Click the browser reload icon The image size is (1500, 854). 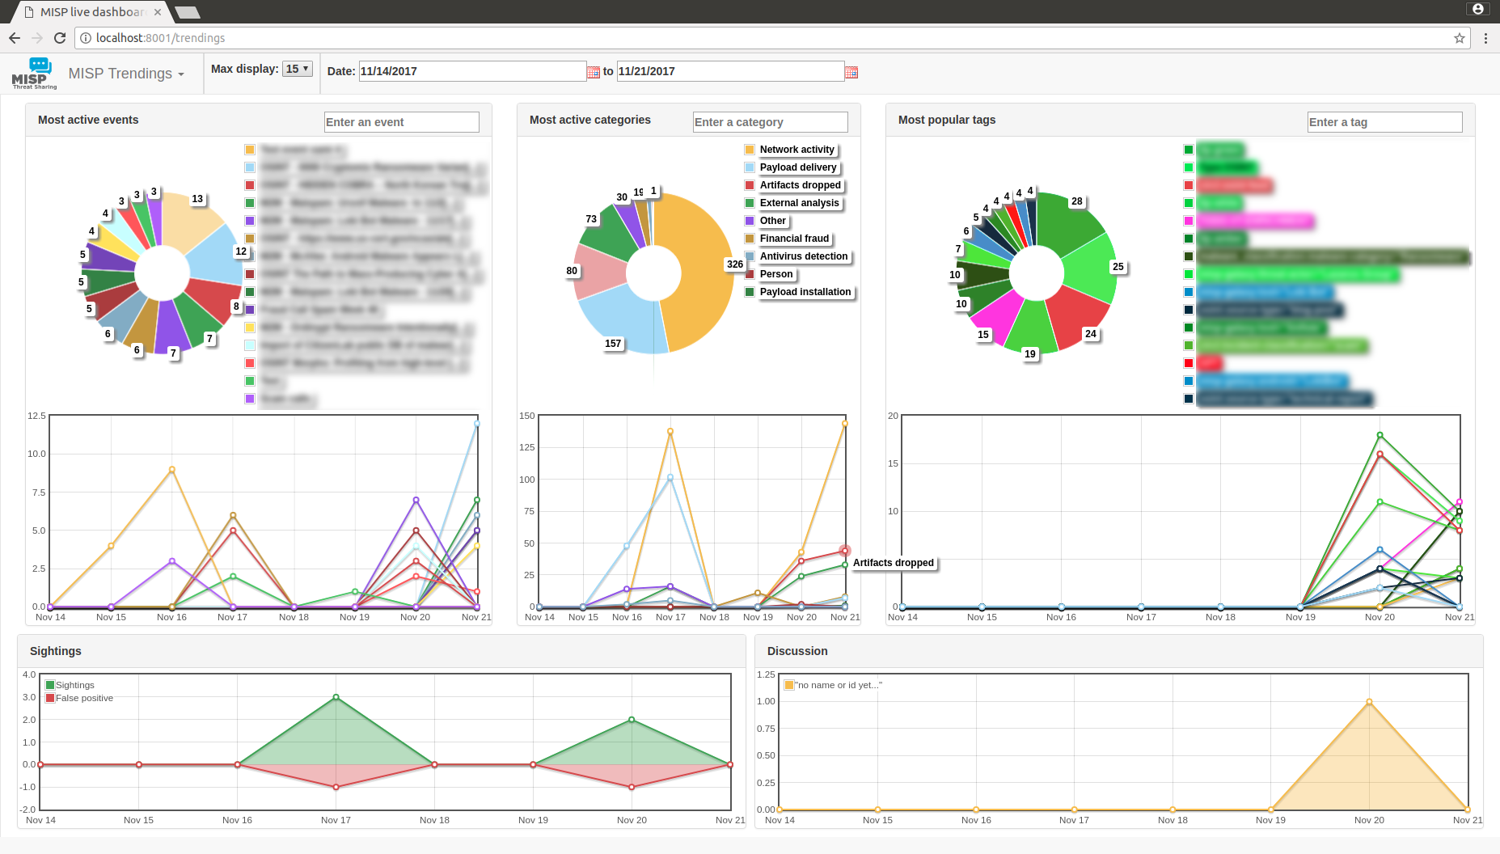(x=60, y=37)
